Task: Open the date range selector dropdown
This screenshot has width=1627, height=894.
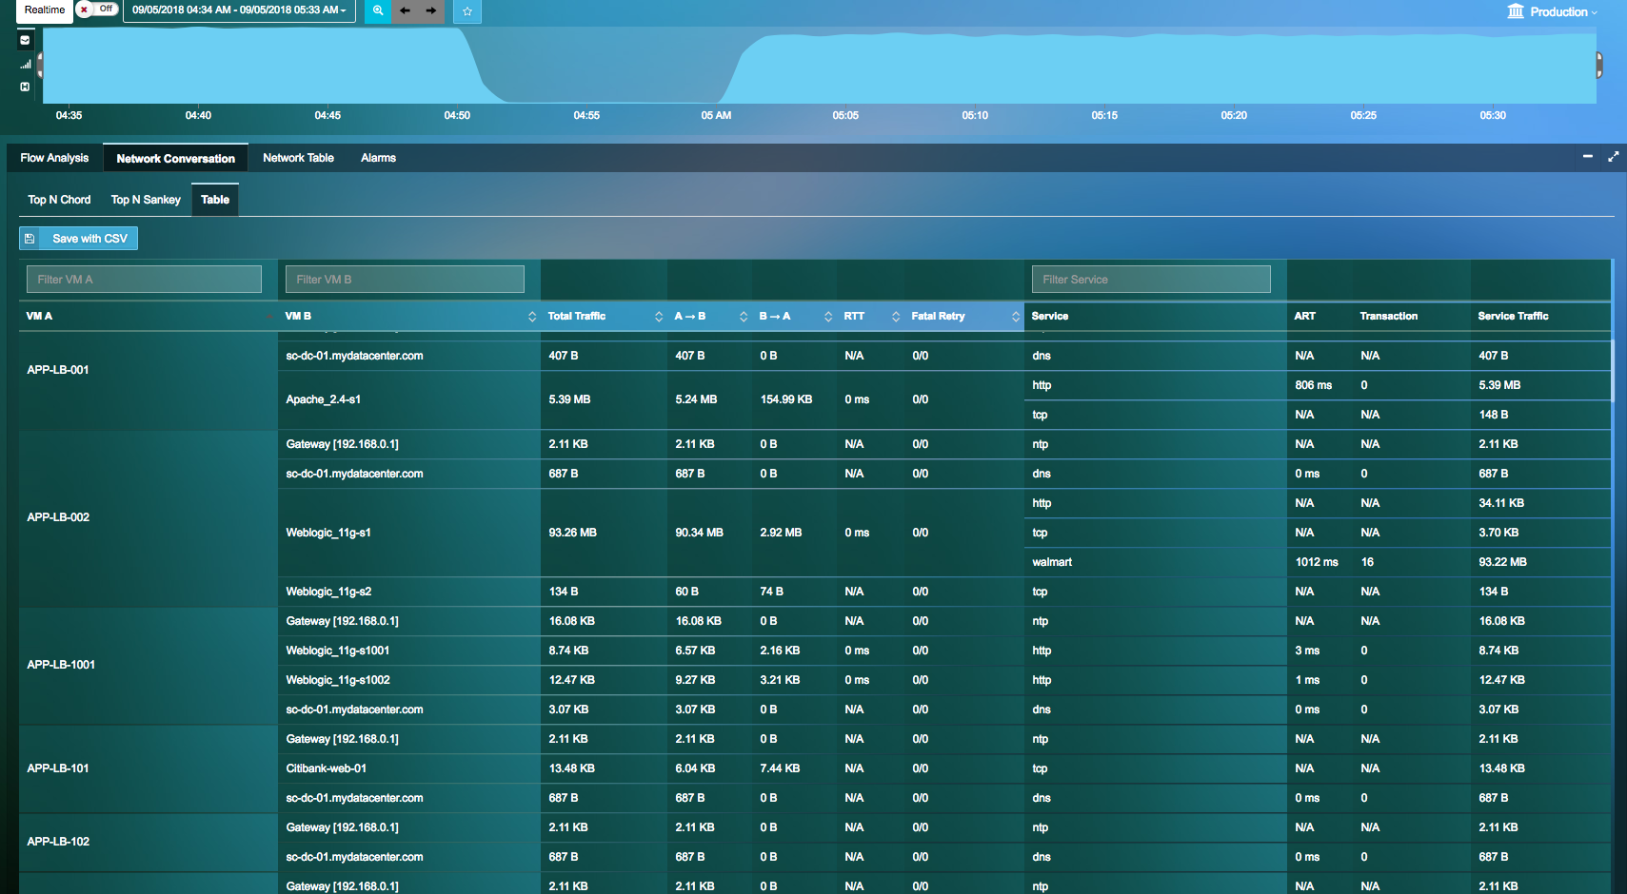Action: click(238, 11)
